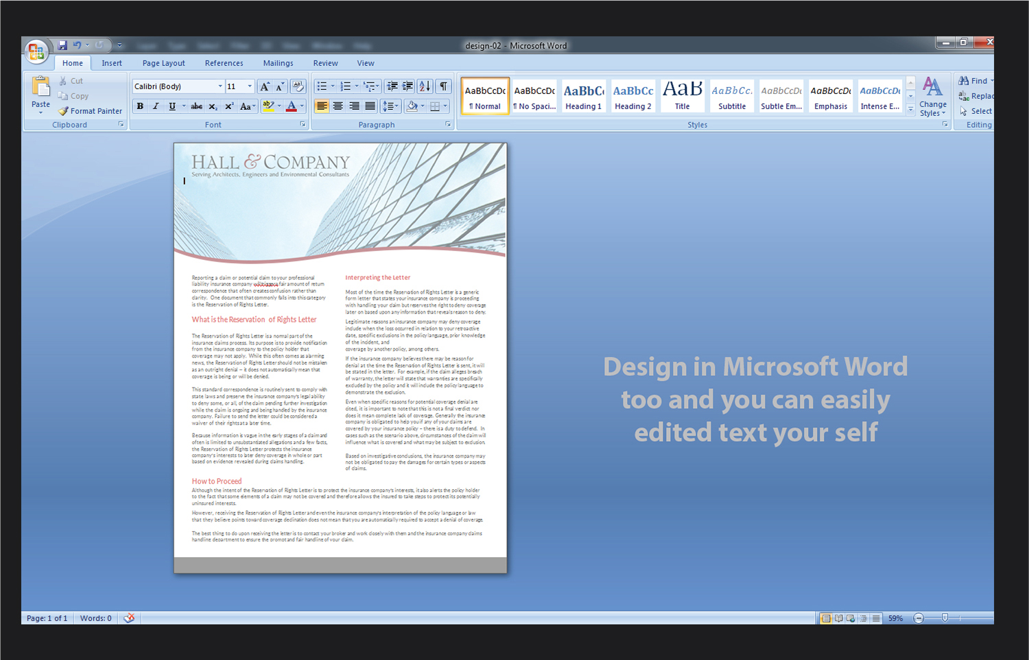The image size is (1029, 660).
Task: Click the Office Button logo
Action: pos(36,51)
